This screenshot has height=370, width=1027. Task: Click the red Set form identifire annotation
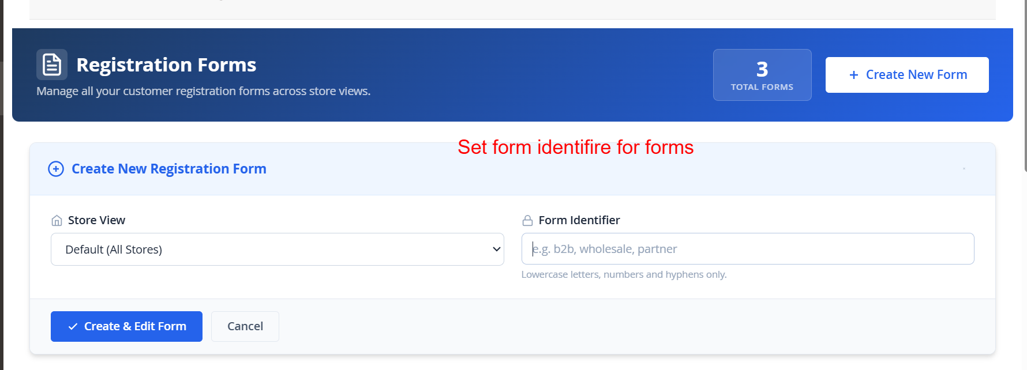[x=575, y=148]
